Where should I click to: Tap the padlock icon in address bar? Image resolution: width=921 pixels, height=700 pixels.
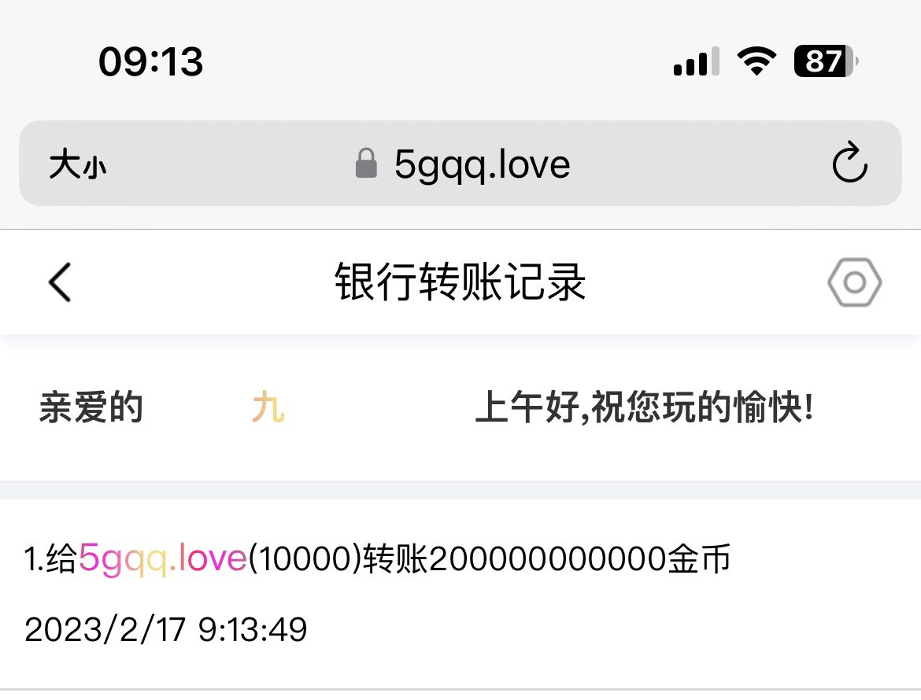coord(366,163)
